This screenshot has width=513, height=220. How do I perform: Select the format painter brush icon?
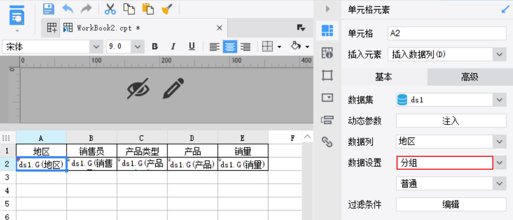[x=167, y=9]
